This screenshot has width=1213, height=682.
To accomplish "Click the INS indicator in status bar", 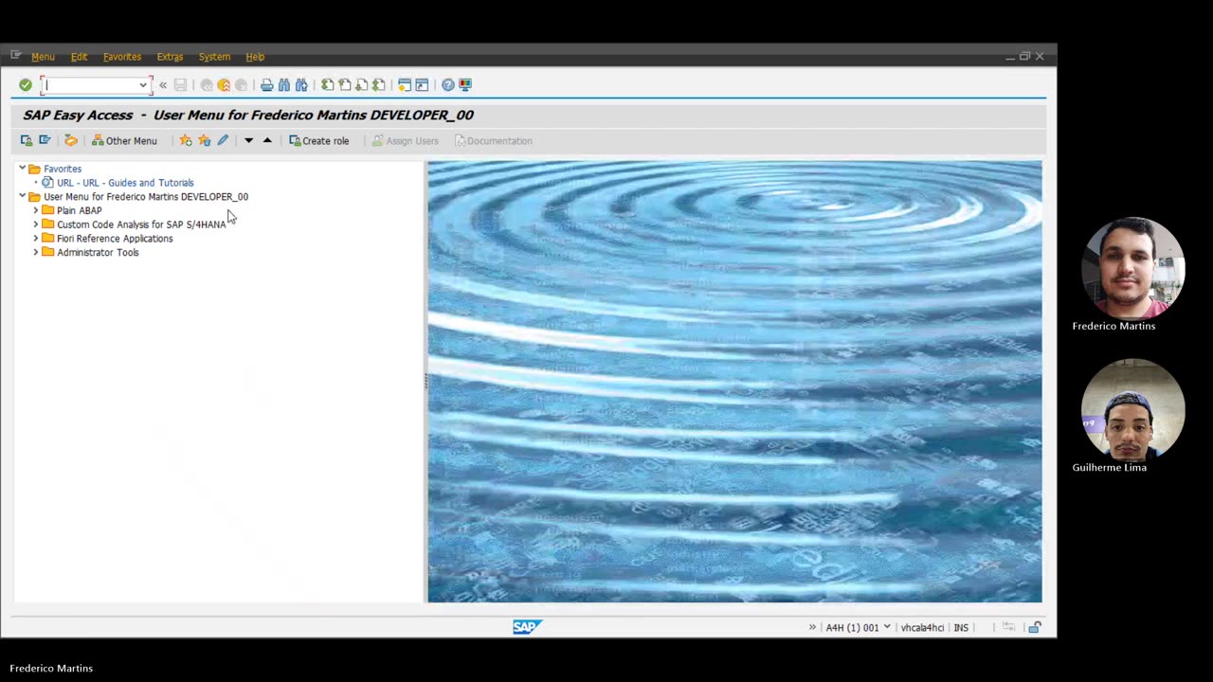I will point(961,627).
